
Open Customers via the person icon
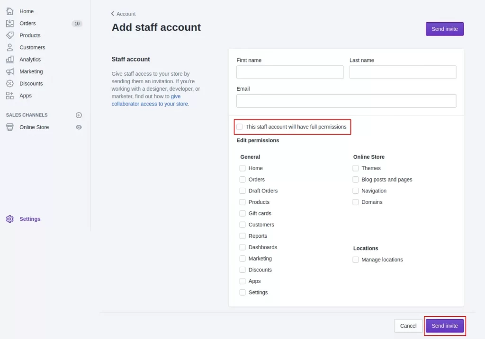(10, 47)
